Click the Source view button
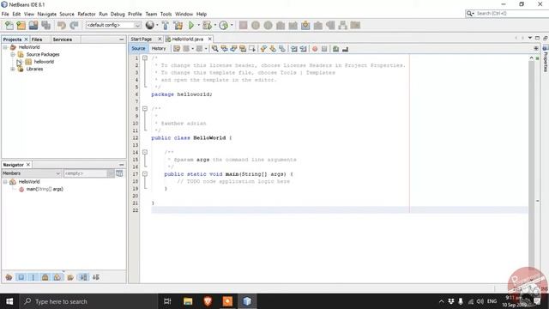Screen dimensions: 549x309 coord(138,49)
